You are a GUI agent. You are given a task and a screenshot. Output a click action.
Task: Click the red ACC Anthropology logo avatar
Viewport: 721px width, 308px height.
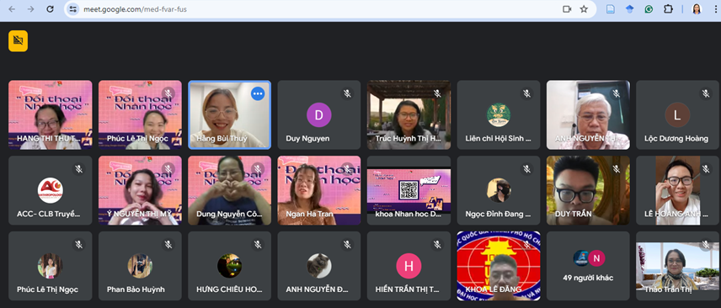pyautogui.click(x=51, y=190)
